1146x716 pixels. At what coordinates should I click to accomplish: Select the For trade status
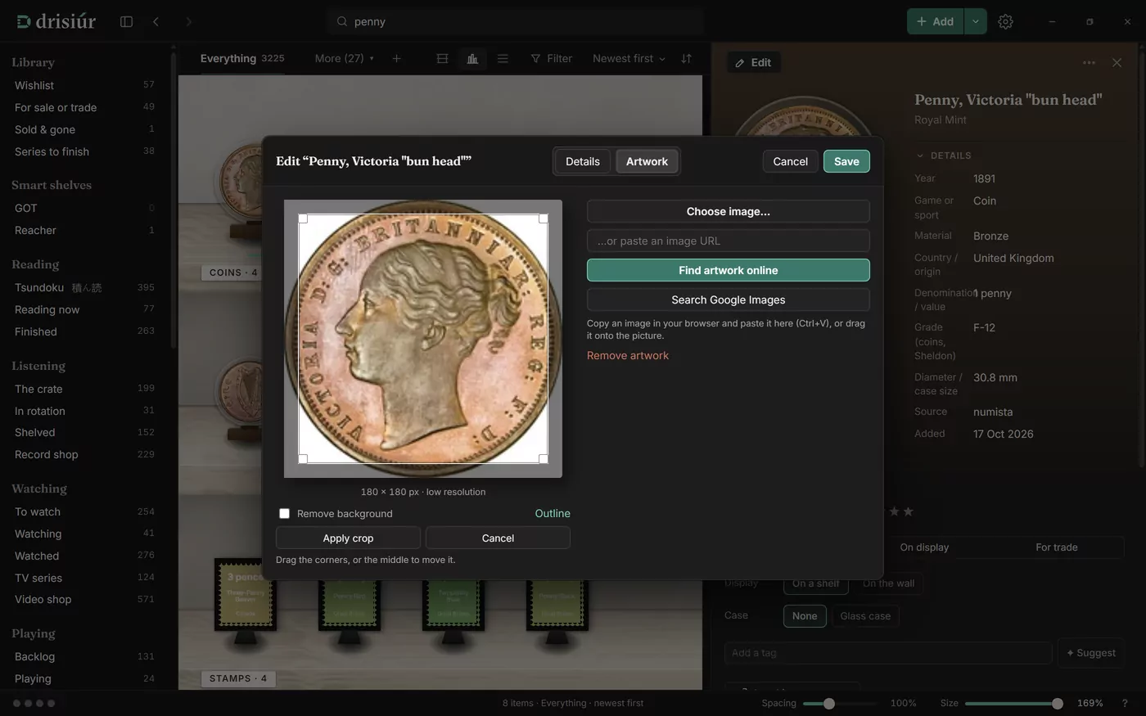click(1057, 547)
